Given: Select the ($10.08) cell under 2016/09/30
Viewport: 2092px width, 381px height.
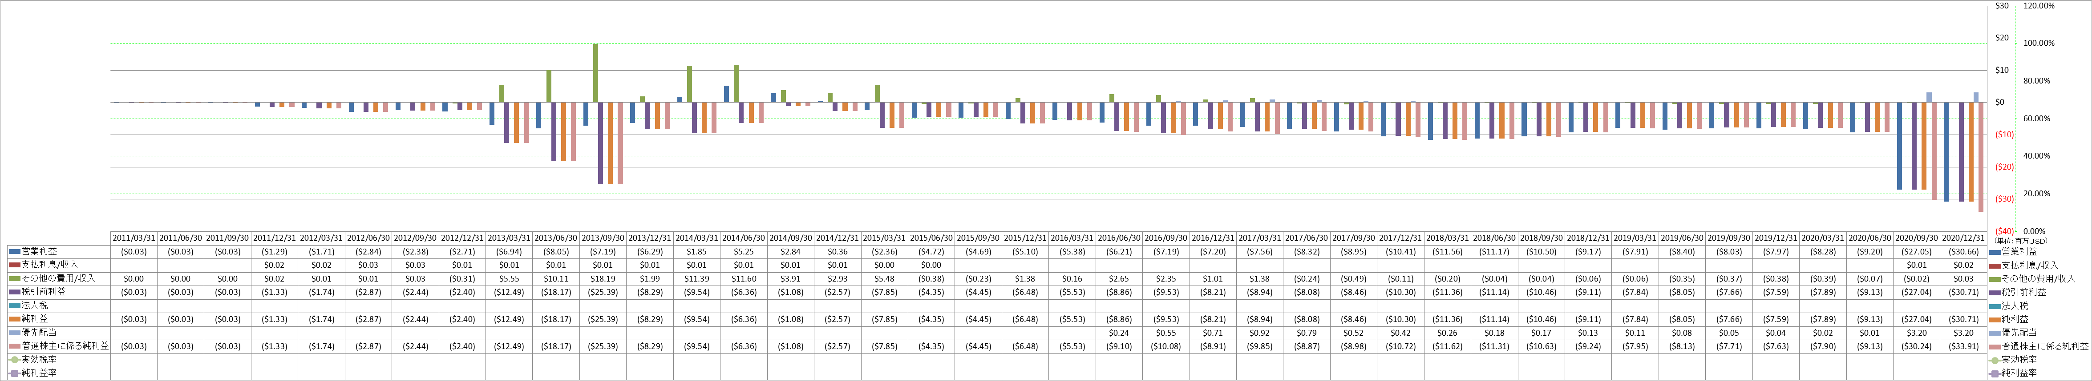Looking at the screenshot, I should tap(1166, 346).
